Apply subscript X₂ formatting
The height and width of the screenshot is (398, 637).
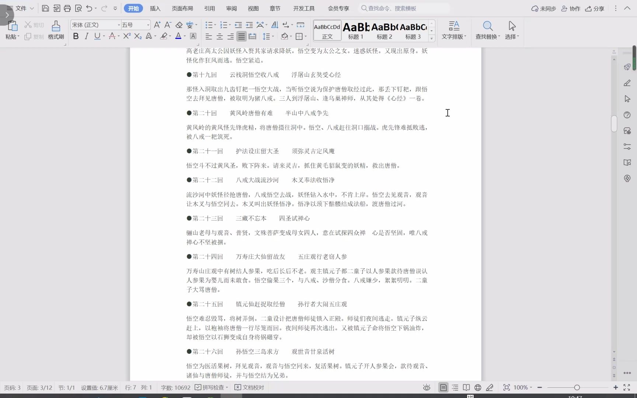tap(138, 36)
